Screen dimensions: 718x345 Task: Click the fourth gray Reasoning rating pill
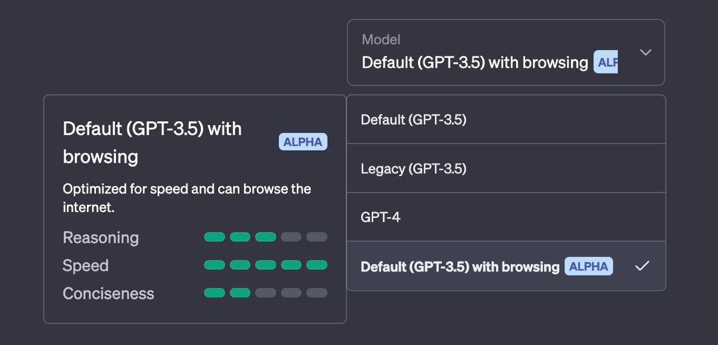291,237
